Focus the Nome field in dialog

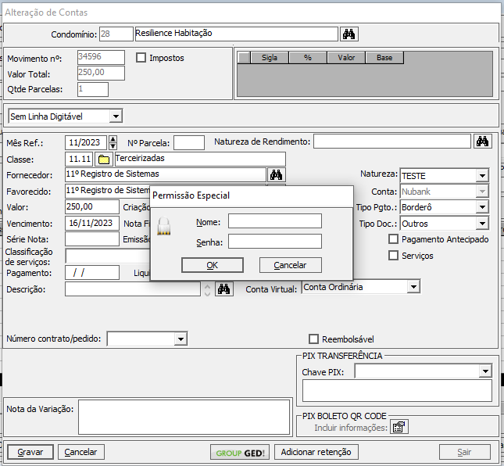coord(275,221)
